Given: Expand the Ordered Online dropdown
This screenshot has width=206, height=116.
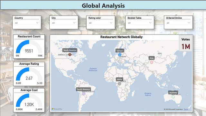Looking at the screenshot, I should [x=178, y=23].
